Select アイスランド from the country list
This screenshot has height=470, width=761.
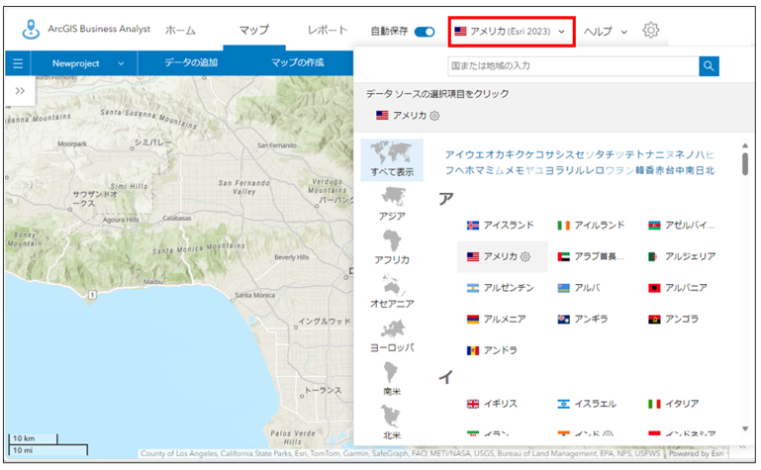[x=500, y=225]
